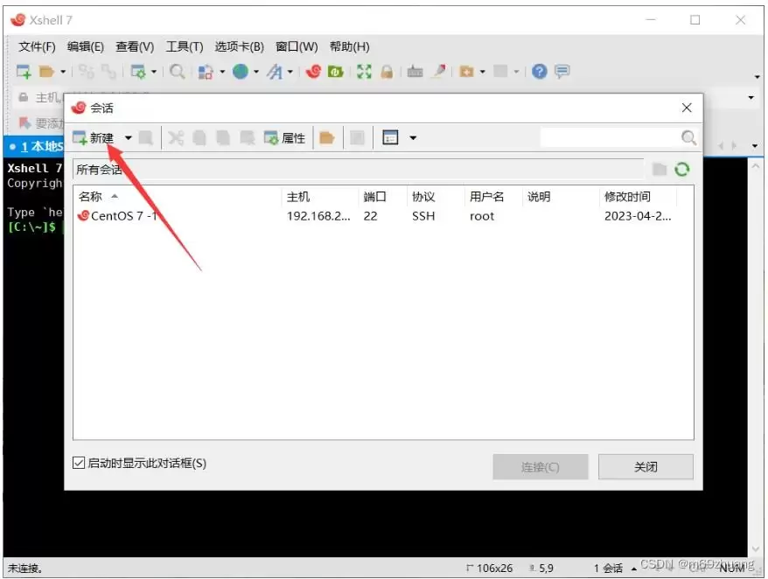This screenshot has width=768, height=579.
Task: Open the dropdown arrow next to 新建
Action: [x=129, y=138]
